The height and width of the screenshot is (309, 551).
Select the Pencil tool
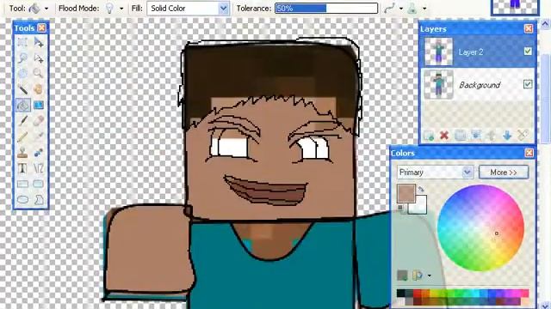23,136
